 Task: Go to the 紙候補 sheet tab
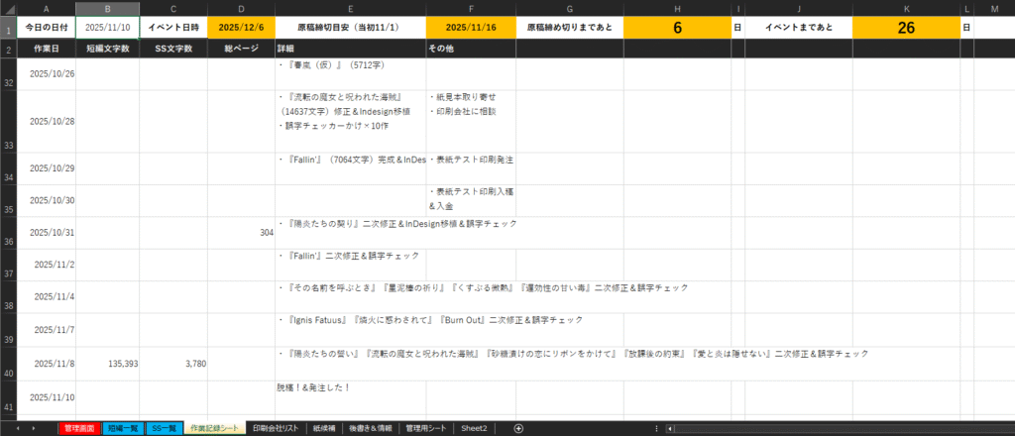coord(325,428)
